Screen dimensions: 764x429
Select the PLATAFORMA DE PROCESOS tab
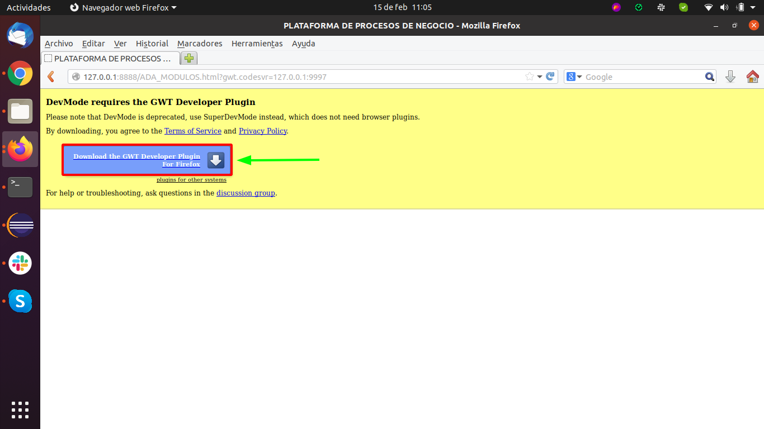[x=111, y=58]
